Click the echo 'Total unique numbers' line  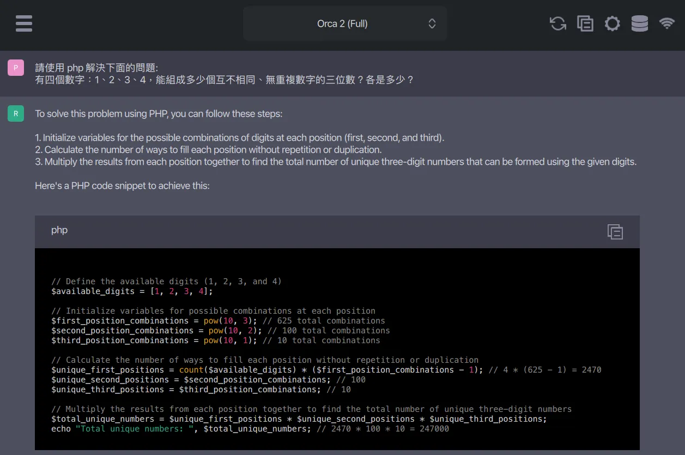(x=250, y=429)
